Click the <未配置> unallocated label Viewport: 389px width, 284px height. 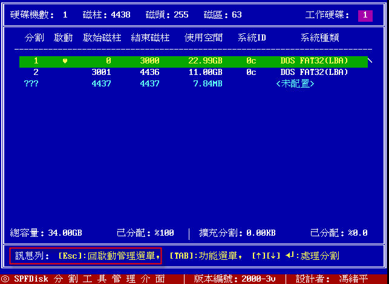295,84
